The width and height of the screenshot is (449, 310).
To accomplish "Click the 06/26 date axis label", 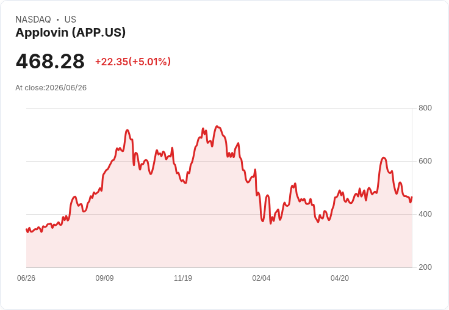I will pos(26,278).
